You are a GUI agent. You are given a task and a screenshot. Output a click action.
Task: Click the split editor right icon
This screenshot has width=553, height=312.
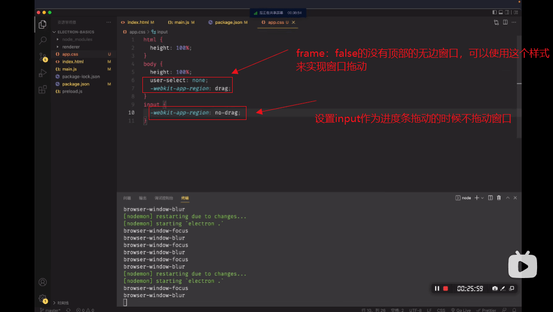[505, 22]
